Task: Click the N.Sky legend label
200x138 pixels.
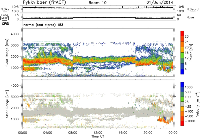Action: click(x=5, y=9)
